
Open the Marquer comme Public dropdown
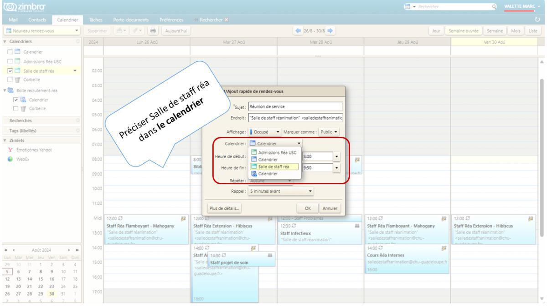point(329,131)
